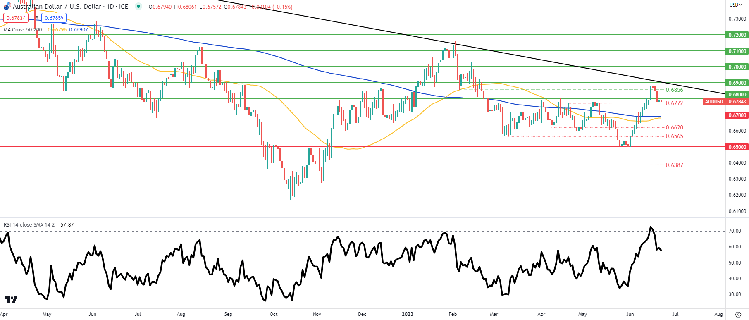Click the MA 50 value 0.66796
Image resolution: width=749 pixels, height=320 pixels.
(57, 30)
